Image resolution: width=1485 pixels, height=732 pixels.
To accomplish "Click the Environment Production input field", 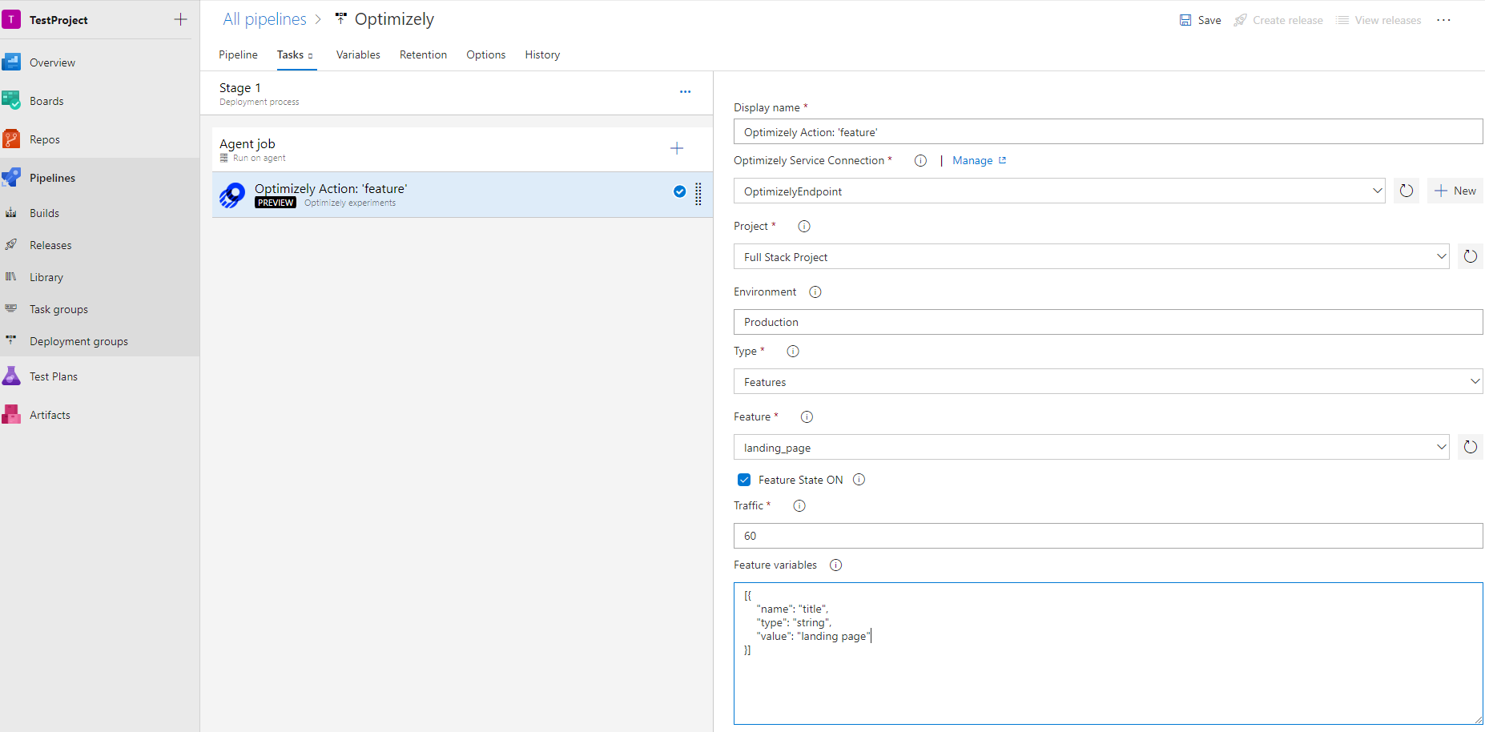I will point(1108,322).
